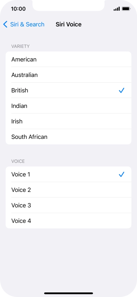Select the Australian variety
The width and height of the screenshot is (137, 297).
[x=68, y=75]
